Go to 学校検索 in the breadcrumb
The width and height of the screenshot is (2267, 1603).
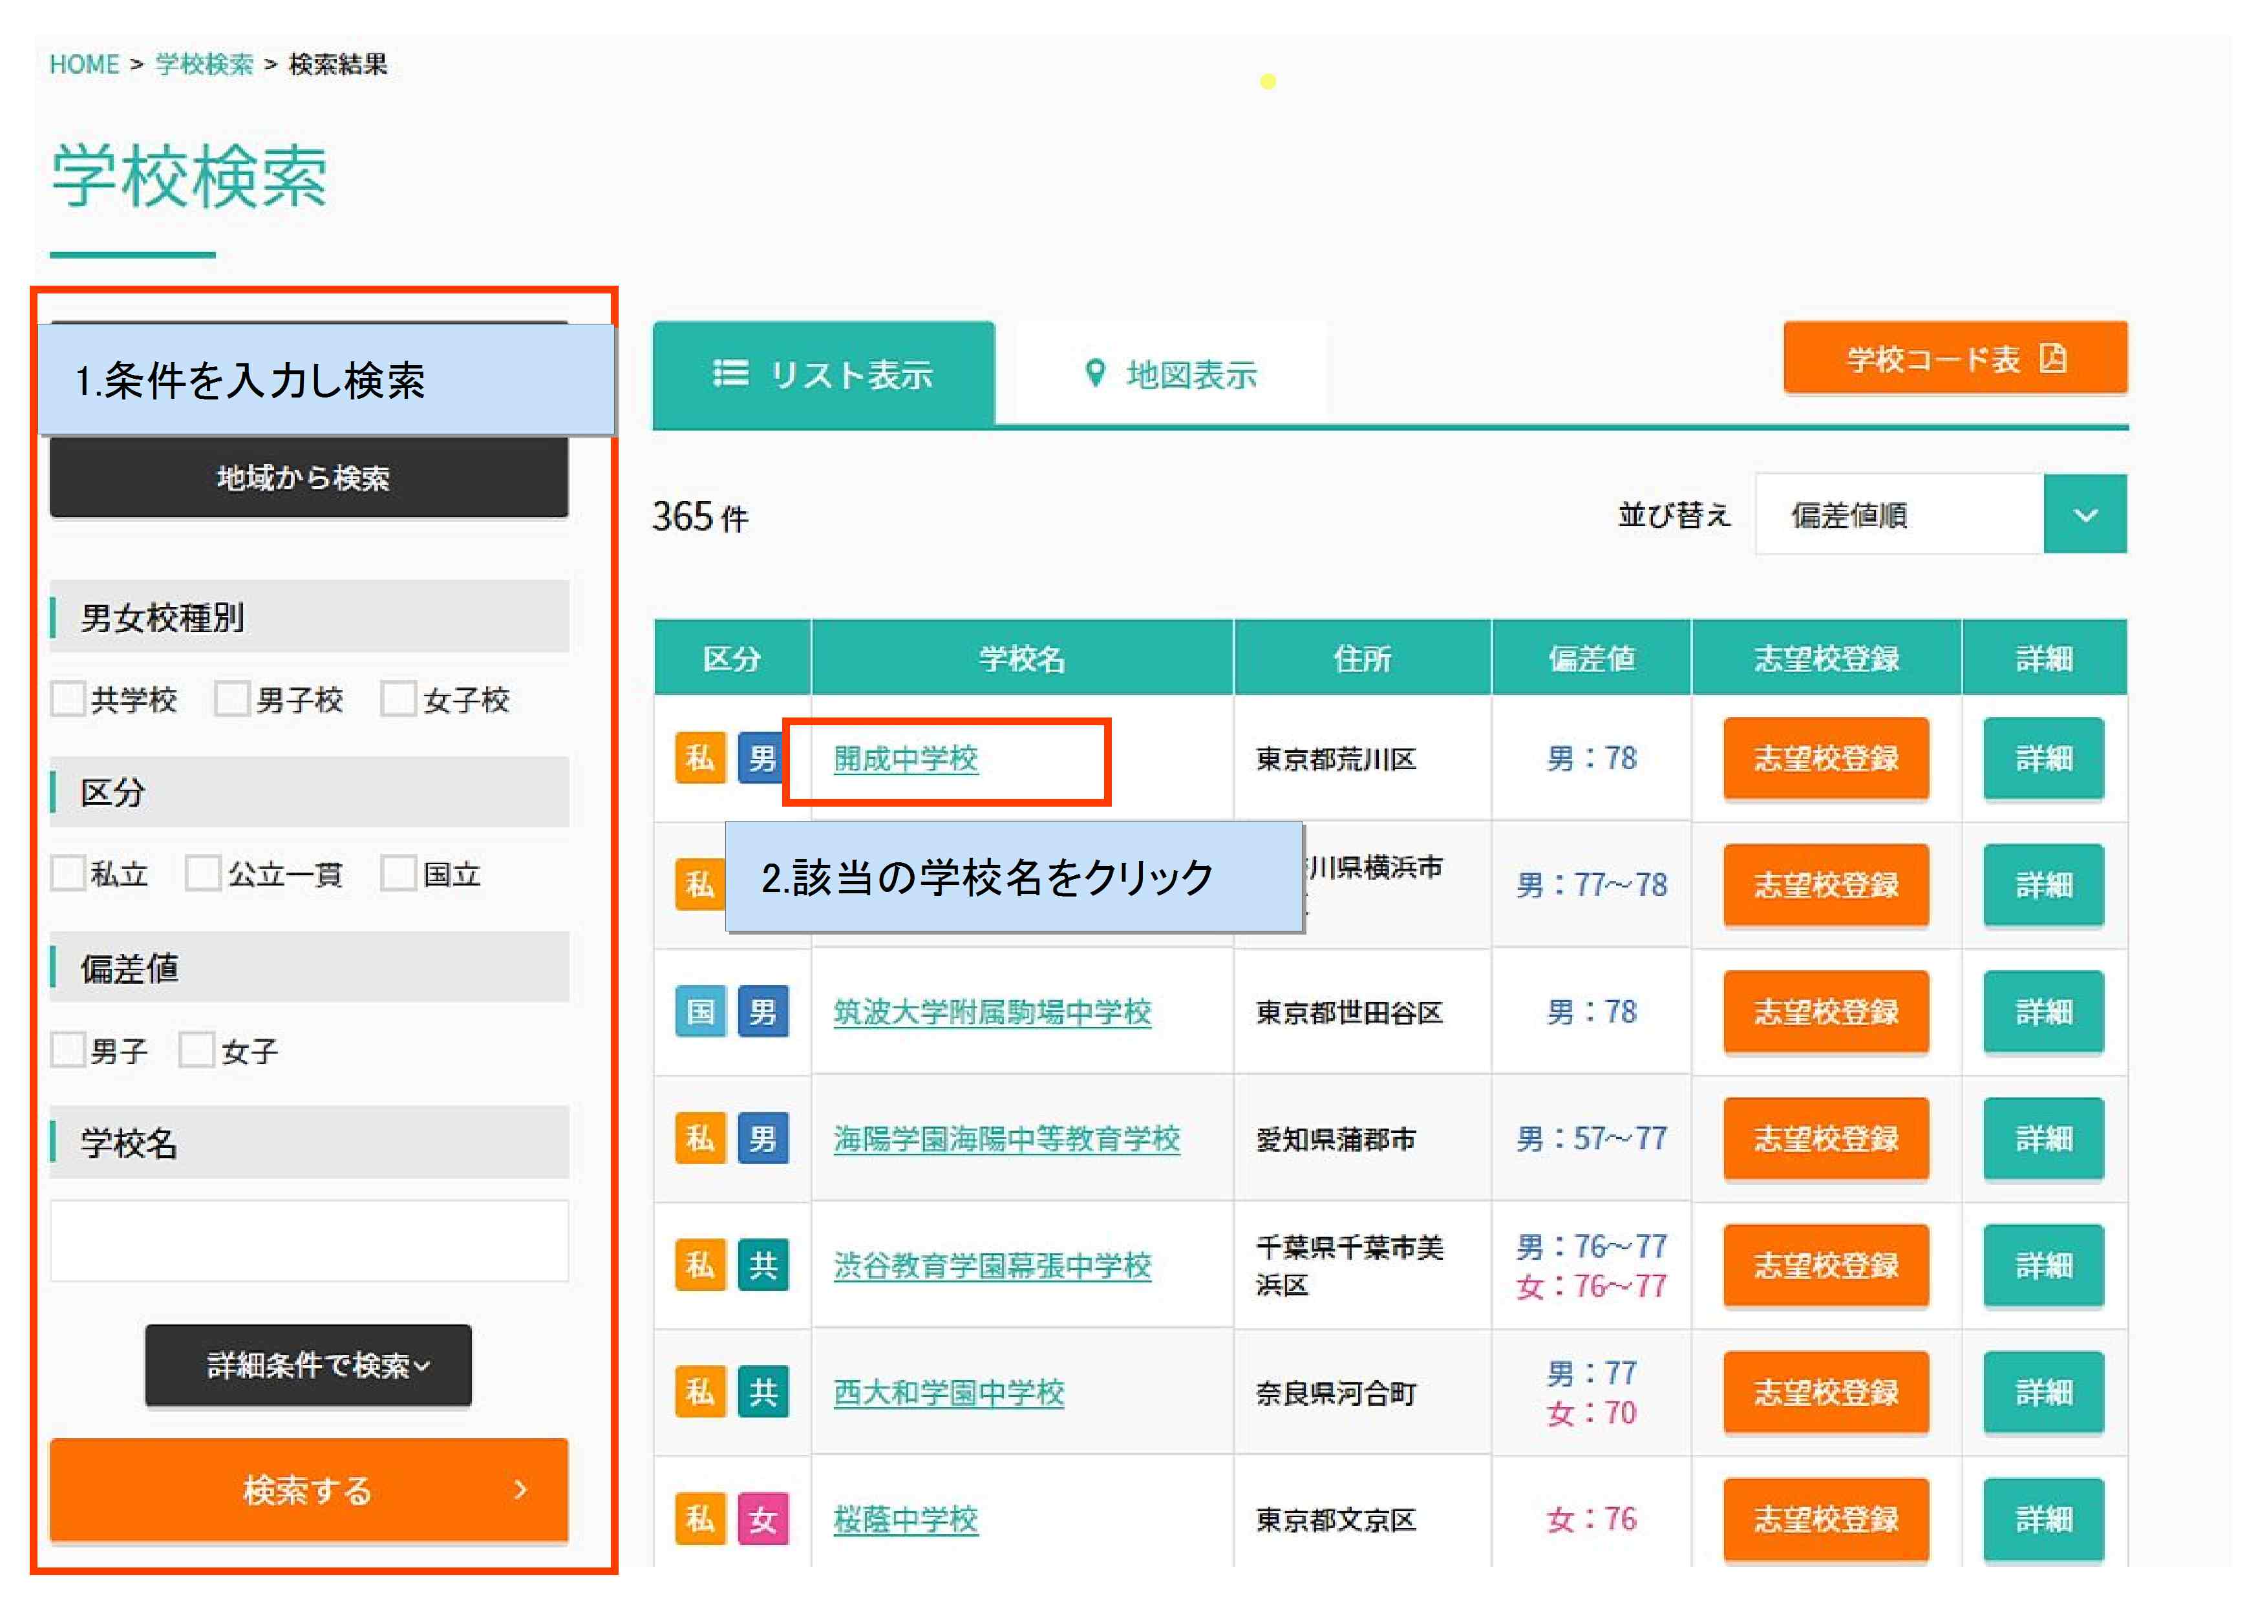click(204, 65)
